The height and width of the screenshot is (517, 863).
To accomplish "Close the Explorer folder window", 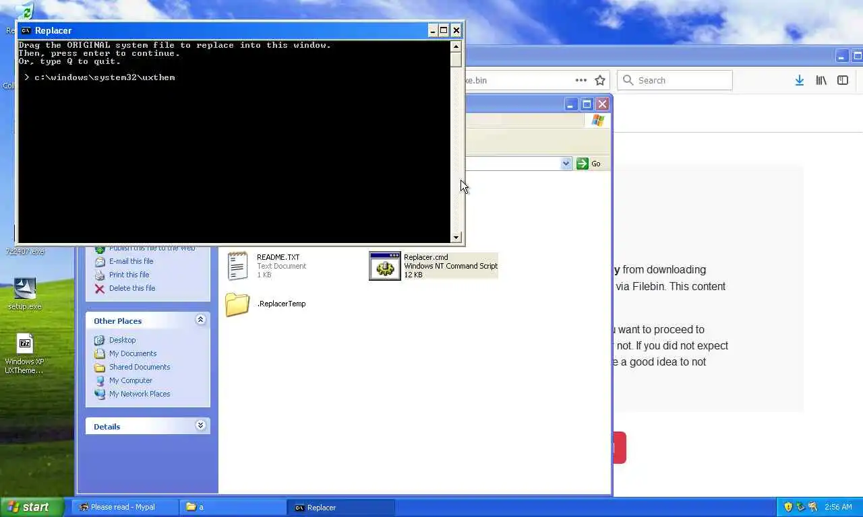I will tap(602, 104).
